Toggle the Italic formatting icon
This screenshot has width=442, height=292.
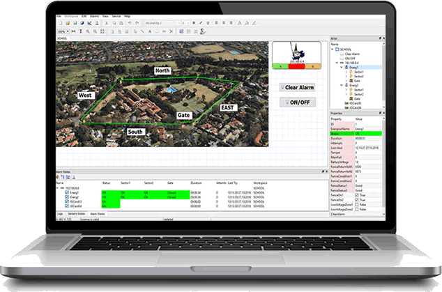click(201, 23)
